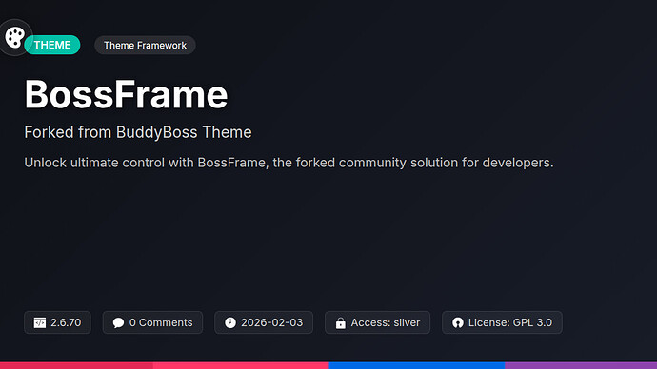Click 'Access: silver' label
Image resolution: width=657 pixels, height=369 pixels.
pyautogui.click(x=385, y=322)
